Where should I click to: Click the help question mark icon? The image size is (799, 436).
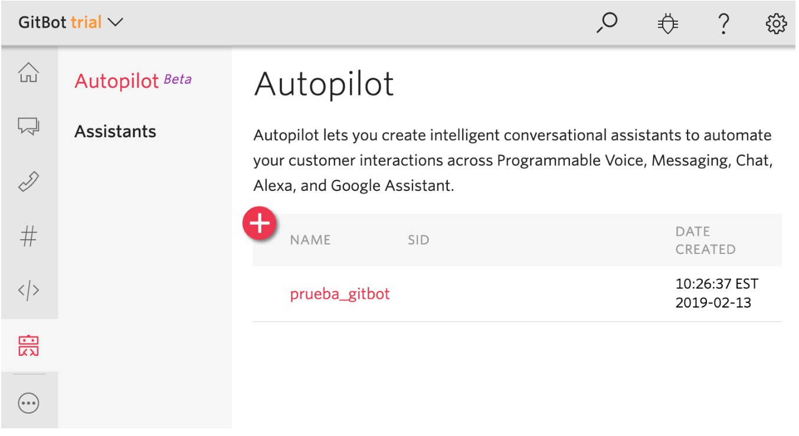[723, 24]
